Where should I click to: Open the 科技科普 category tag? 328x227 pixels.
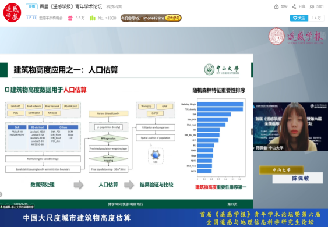tap(114, 6)
